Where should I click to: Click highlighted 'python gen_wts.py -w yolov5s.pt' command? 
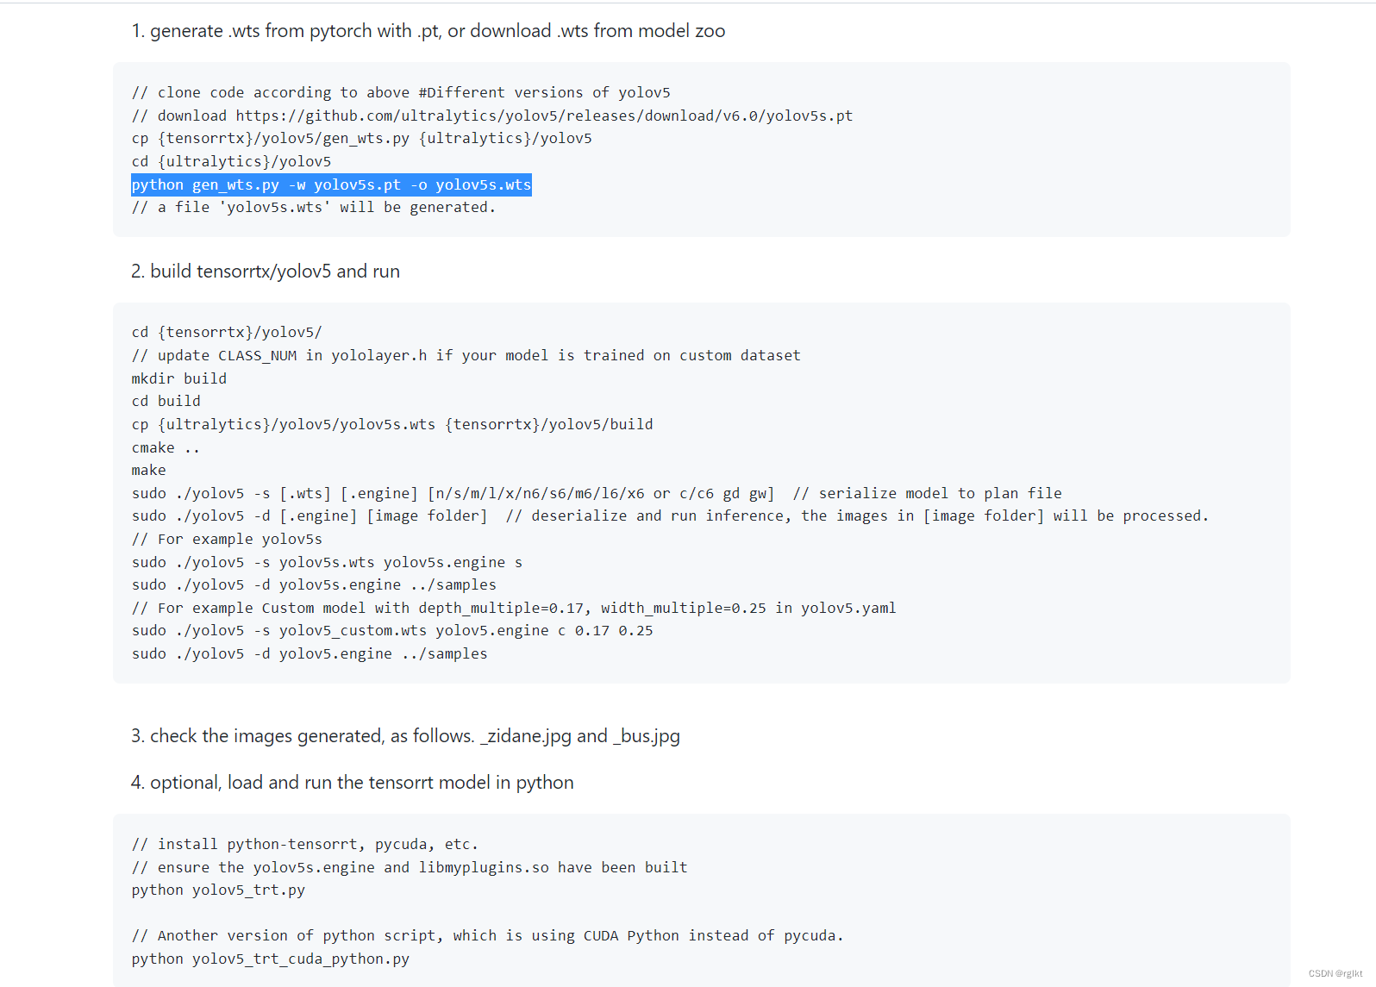331,184
